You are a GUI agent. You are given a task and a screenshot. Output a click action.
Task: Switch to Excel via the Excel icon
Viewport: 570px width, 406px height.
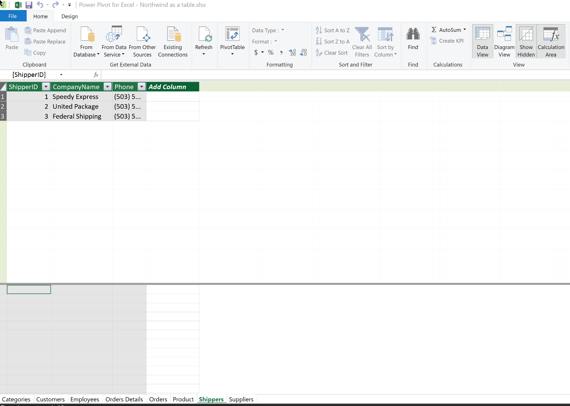18,5
